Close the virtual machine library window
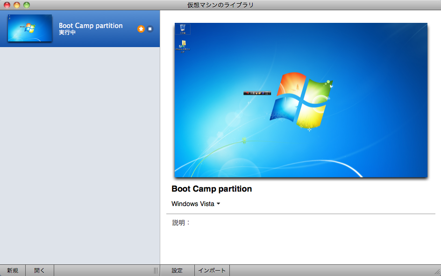The image size is (441, 276). point(7,5)
